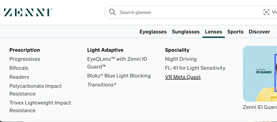
Task: Click the search magnifier icon
Action: (112, 12)
